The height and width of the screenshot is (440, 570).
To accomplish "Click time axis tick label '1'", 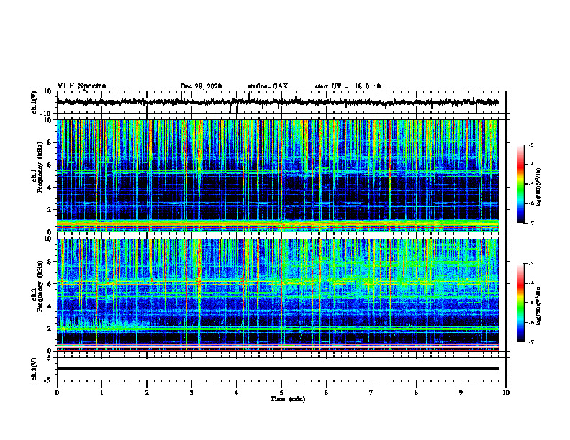I will click(x=101, y=393).
